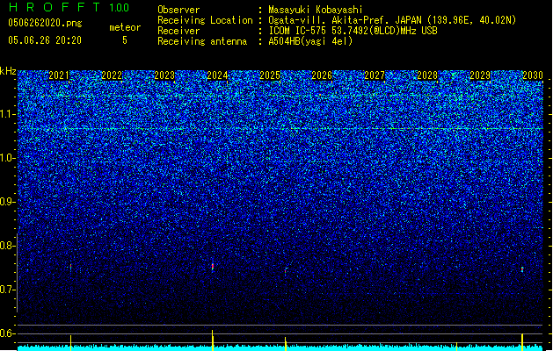Click the 1.1 kHz frequency label

point(7,114)
